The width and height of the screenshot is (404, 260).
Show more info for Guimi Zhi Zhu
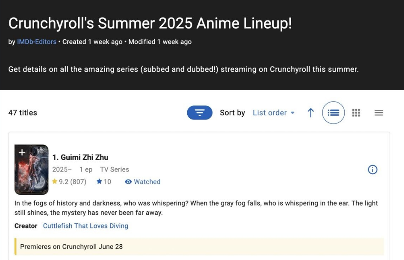tap(372, 169)
